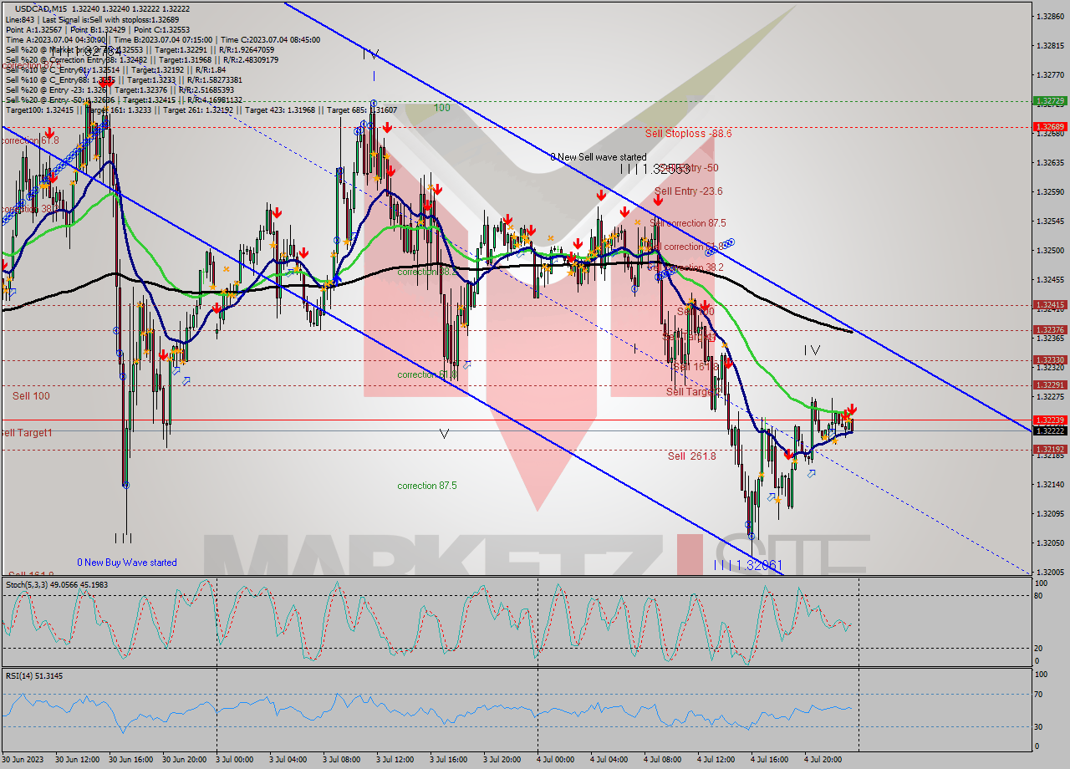Click the red 1.32415 price tag
The image size is (1070, 769).
tap(1049, 305)
